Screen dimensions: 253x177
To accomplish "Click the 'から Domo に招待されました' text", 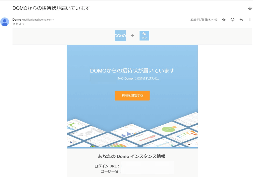I will pyautogui.click(x=139, y=79).
